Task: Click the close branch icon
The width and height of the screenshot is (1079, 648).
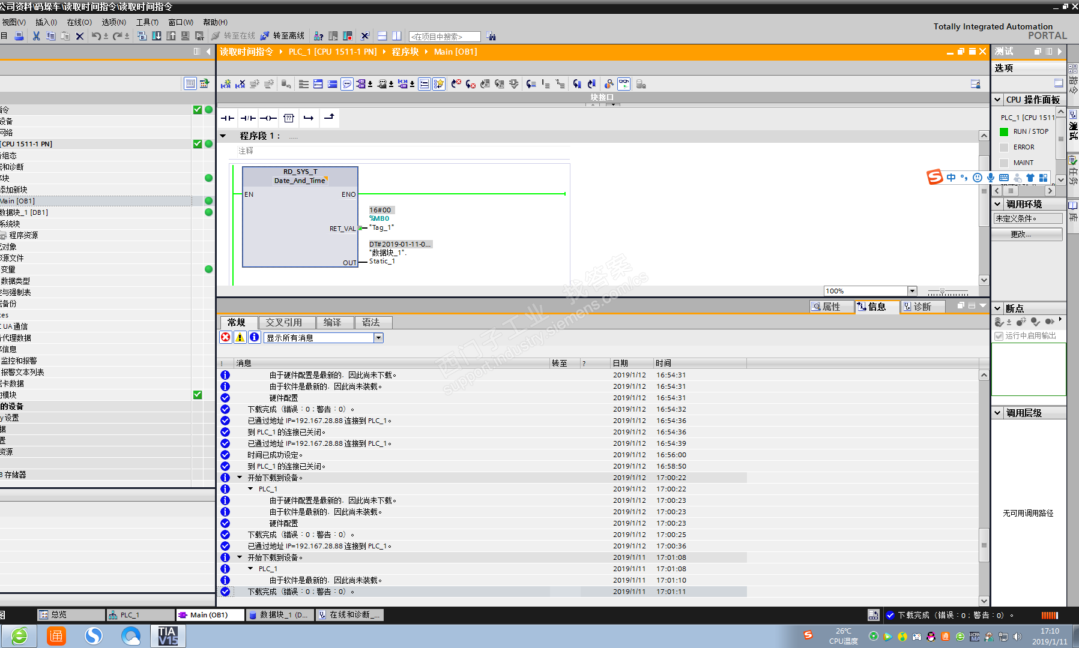Action: [x=329, y=118]
